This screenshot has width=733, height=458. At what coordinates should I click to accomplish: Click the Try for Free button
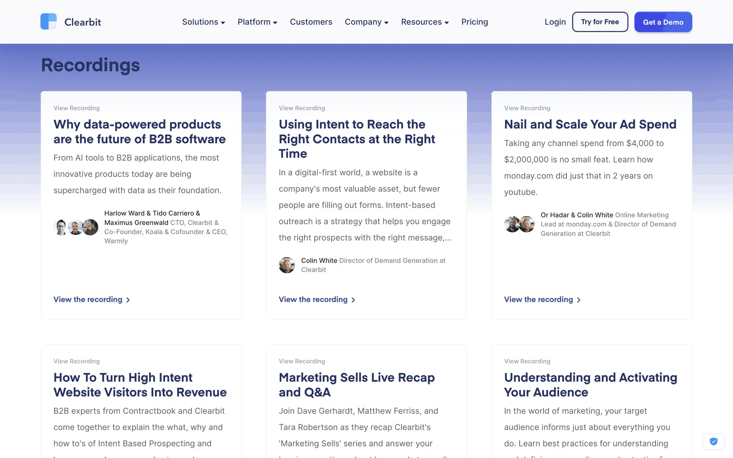pos(600,22)
